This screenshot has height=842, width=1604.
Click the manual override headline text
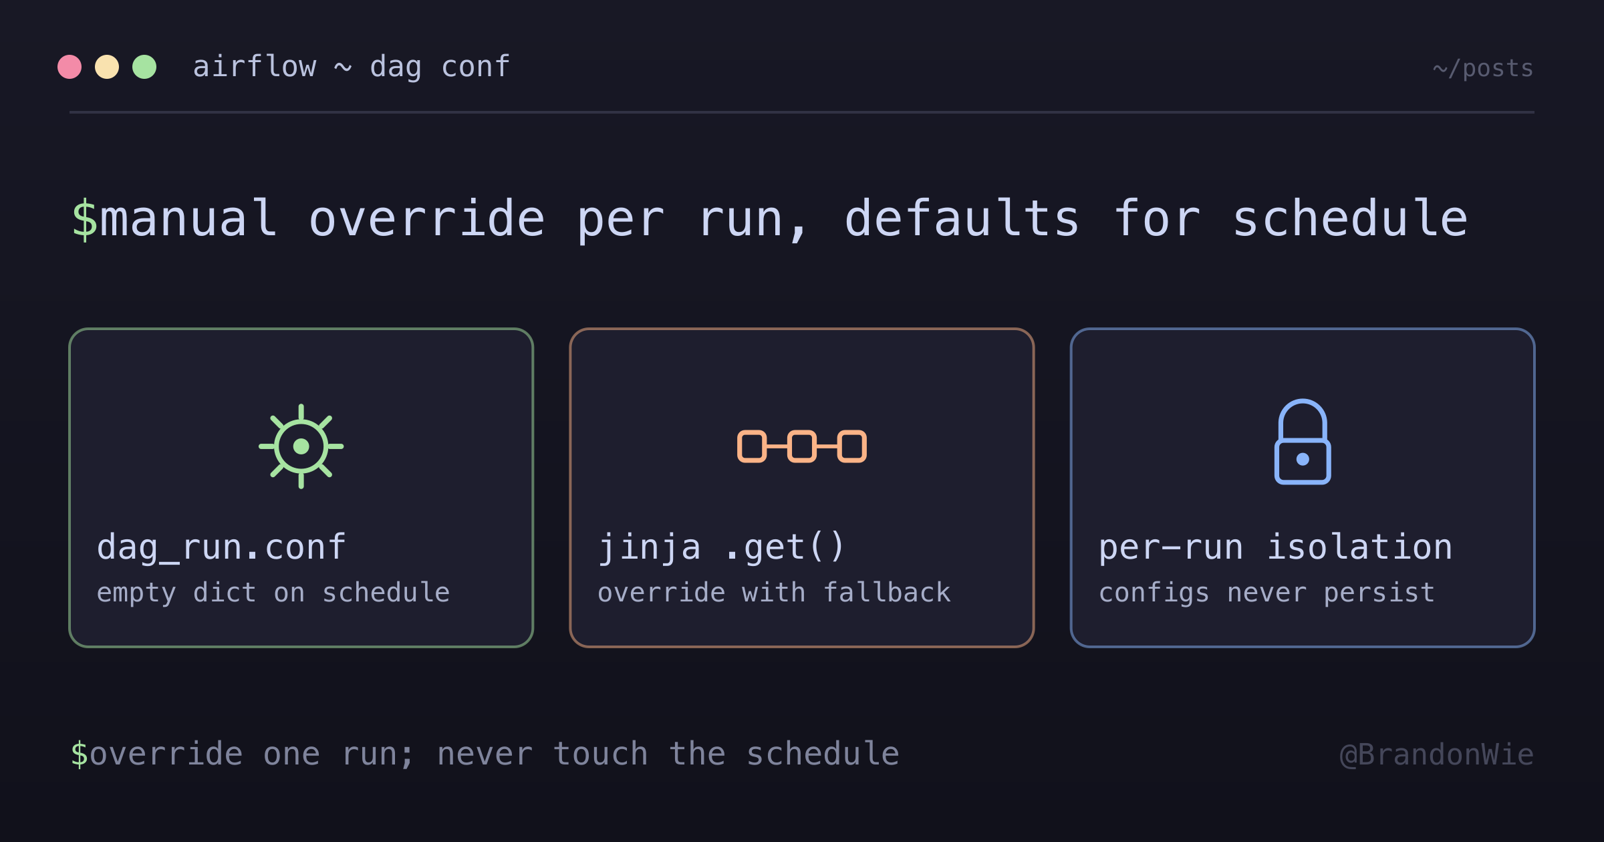(783, 219)
